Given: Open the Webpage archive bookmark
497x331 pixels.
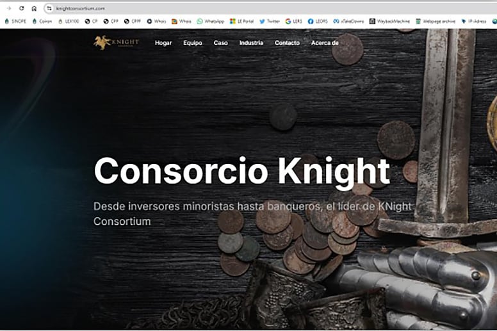Looking at the screenshot, I should coord(436,21).
